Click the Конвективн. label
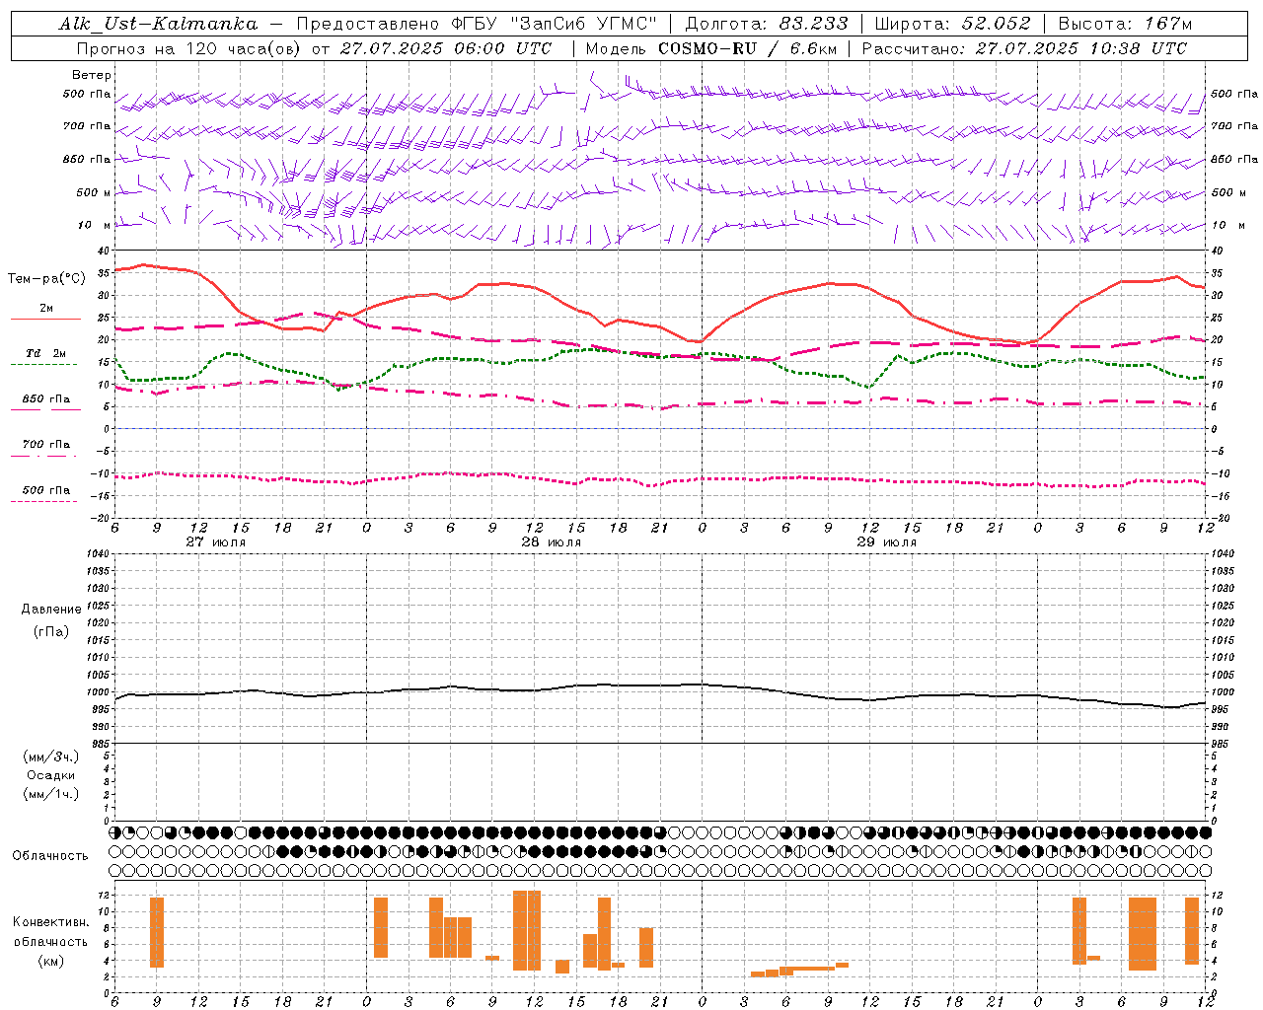This screenshot has height=1010, width=1263. (51, 922)
